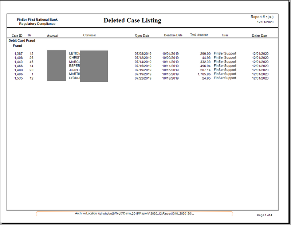
Task: Click total amount 24.95
Action: (x=207, y=78)
